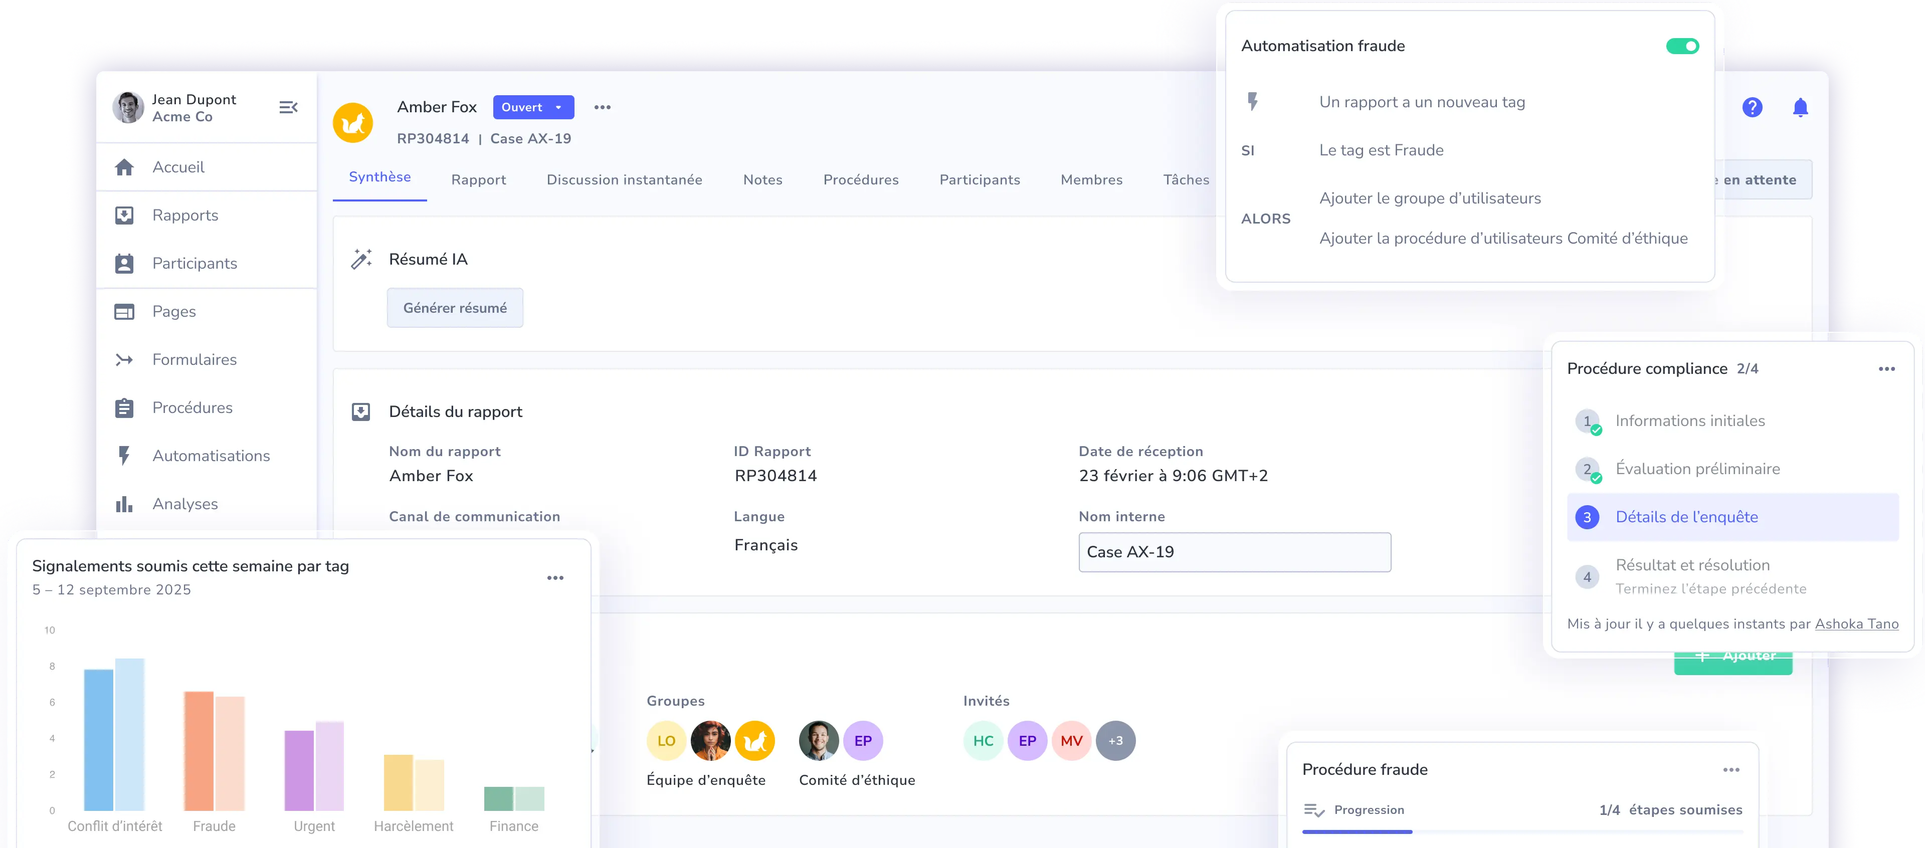Open Procédure compliance options menu
1925x848 pixels.
click(x=1886, y=369)
